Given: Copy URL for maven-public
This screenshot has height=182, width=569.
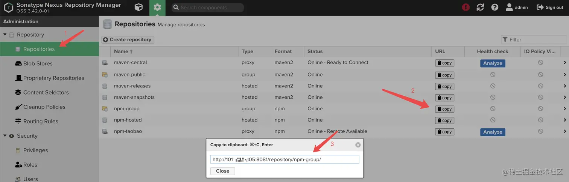Looking at the screenshot, I should point(444,75).
